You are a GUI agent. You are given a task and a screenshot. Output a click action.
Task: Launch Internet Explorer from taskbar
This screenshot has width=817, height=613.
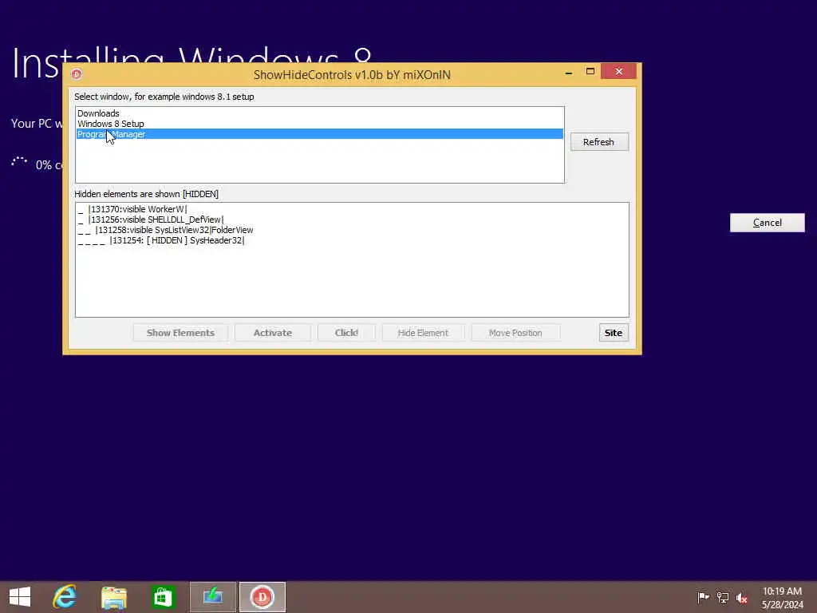(x=65, y=597)
